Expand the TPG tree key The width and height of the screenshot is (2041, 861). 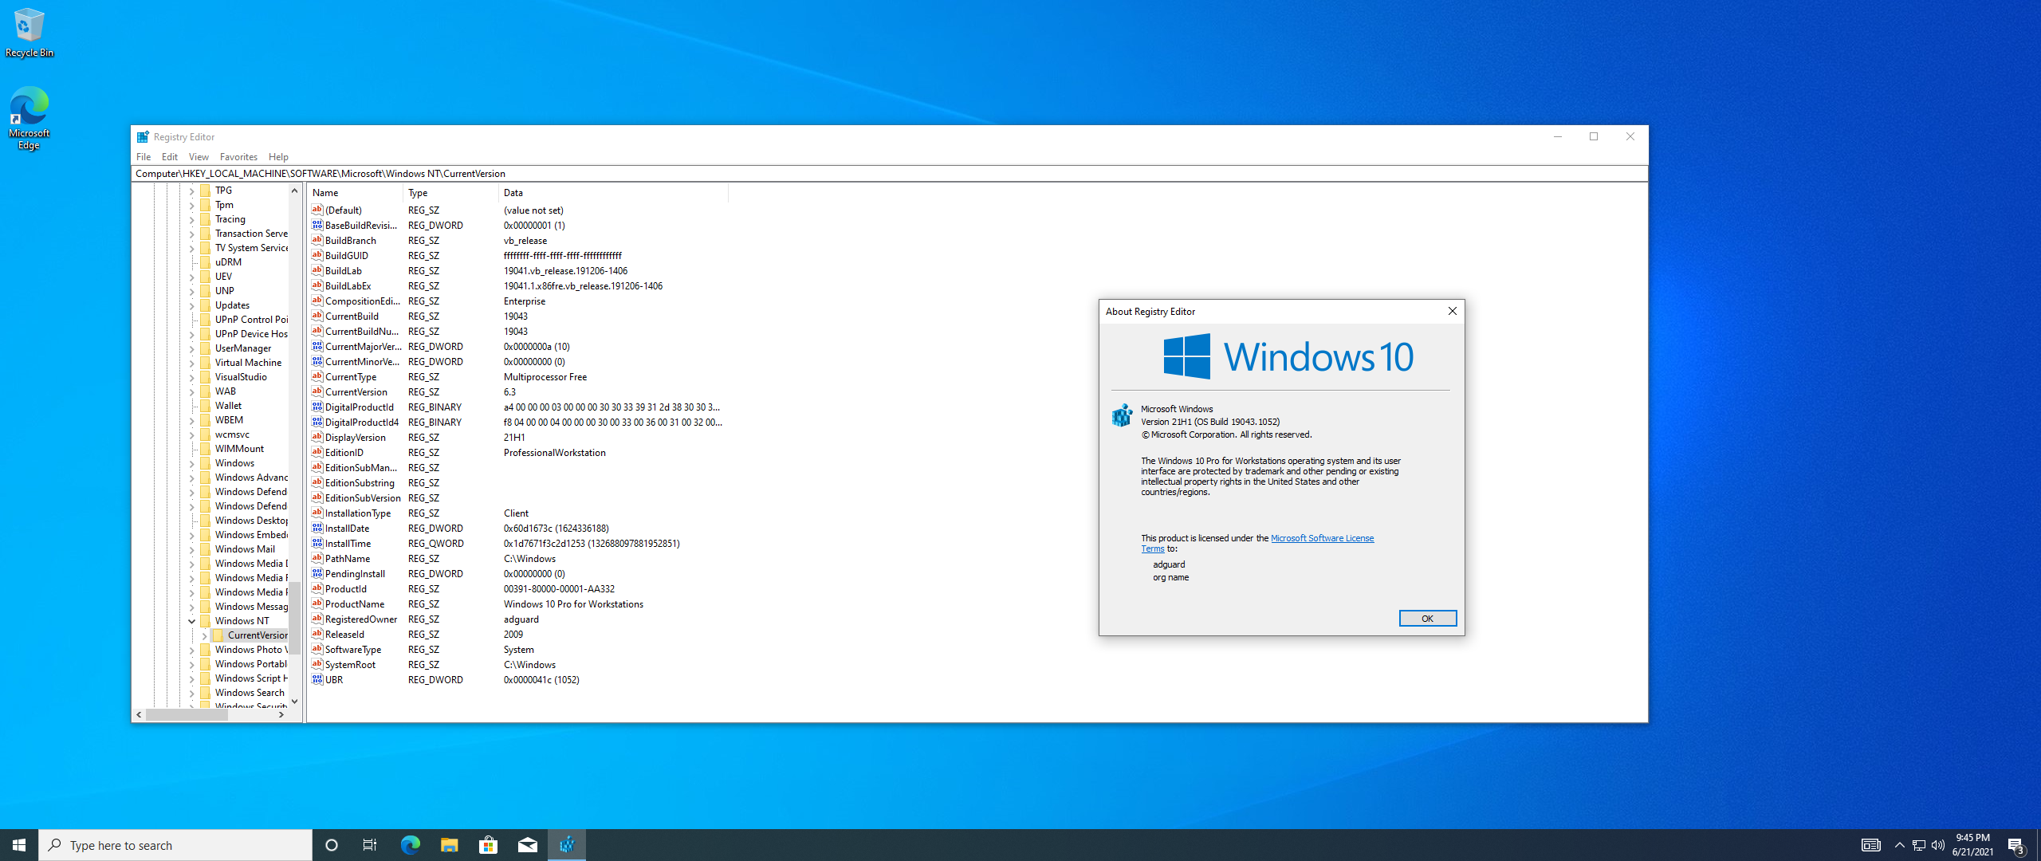point(192,191)
